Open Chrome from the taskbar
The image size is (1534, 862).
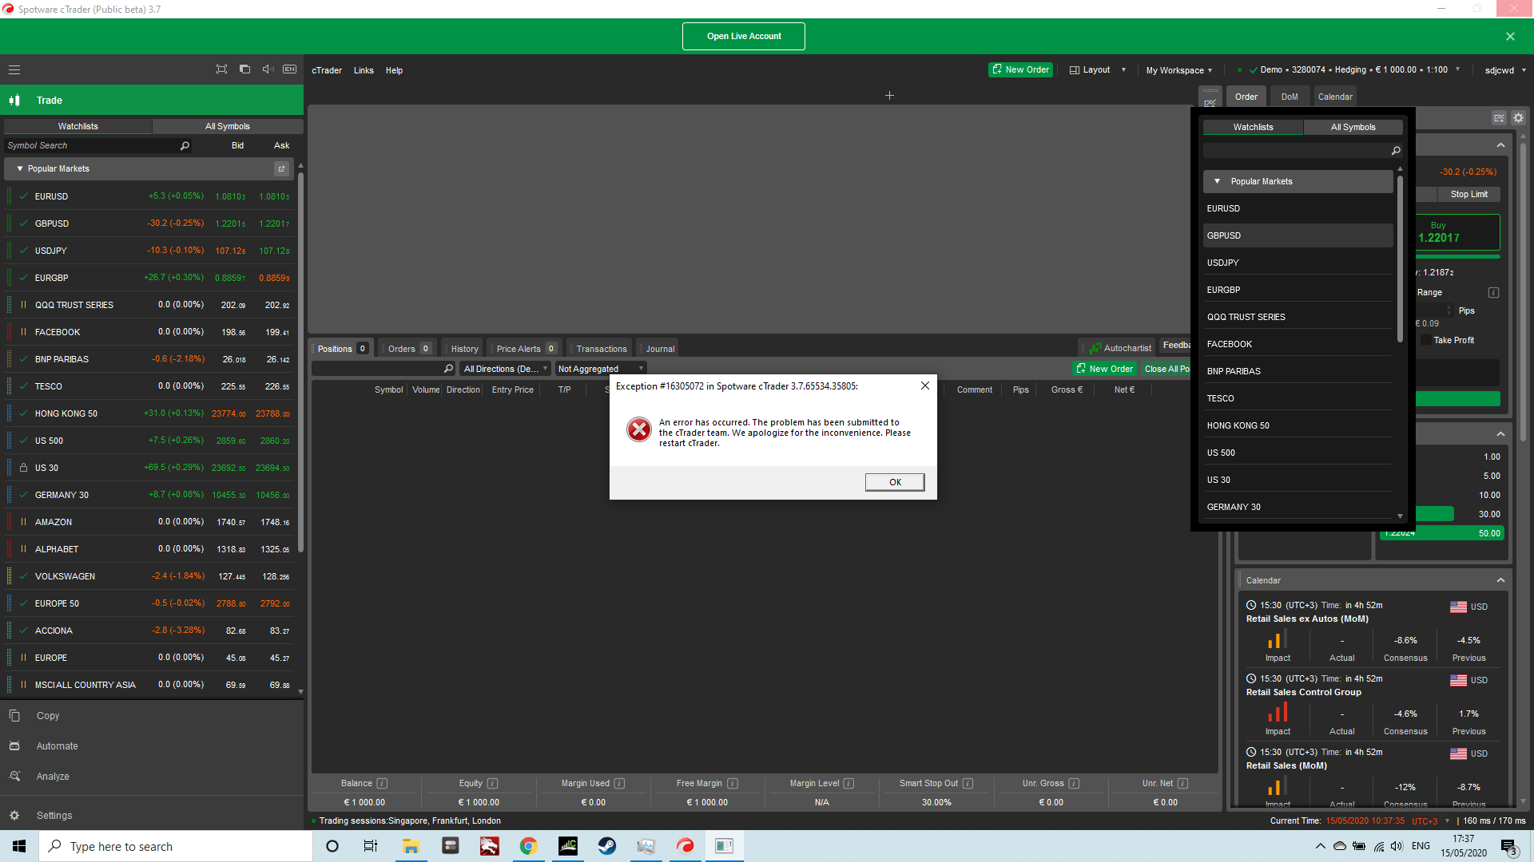pos(528,846)
